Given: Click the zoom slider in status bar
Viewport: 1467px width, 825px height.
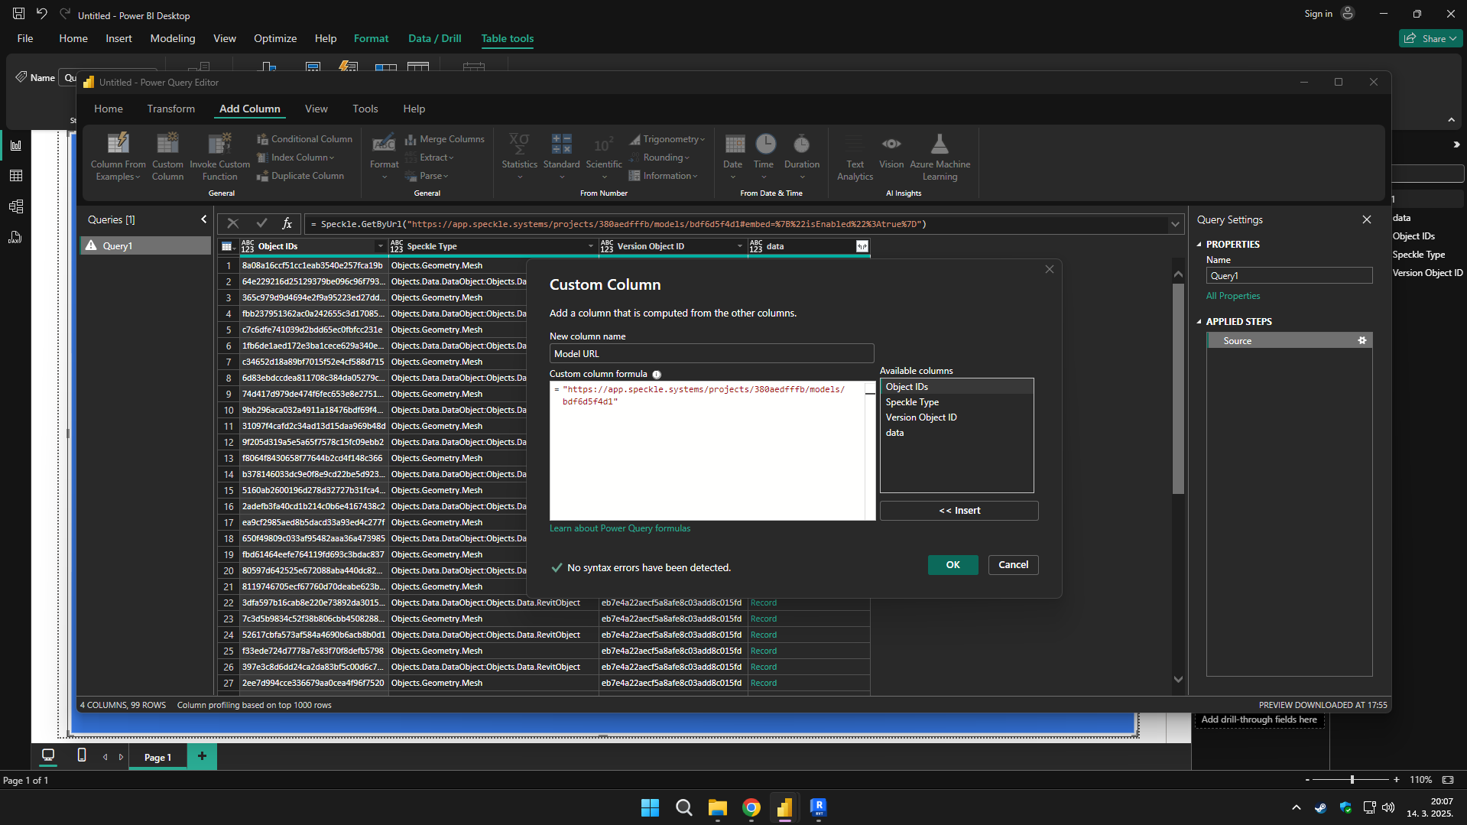Looking at the screenshot, I should point(1352,780).
